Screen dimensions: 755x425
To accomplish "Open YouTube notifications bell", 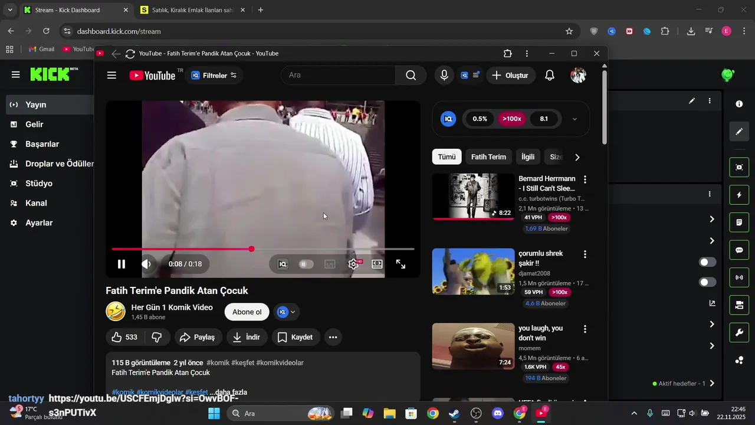I will pos(550,76).
